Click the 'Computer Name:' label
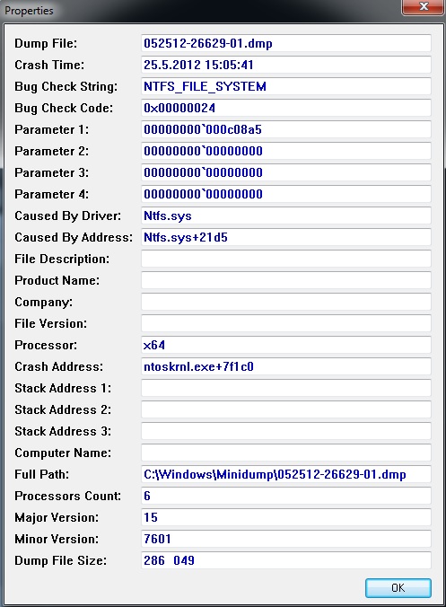The height and width of the screenshot is (607, 446). [x=63, y=453]
